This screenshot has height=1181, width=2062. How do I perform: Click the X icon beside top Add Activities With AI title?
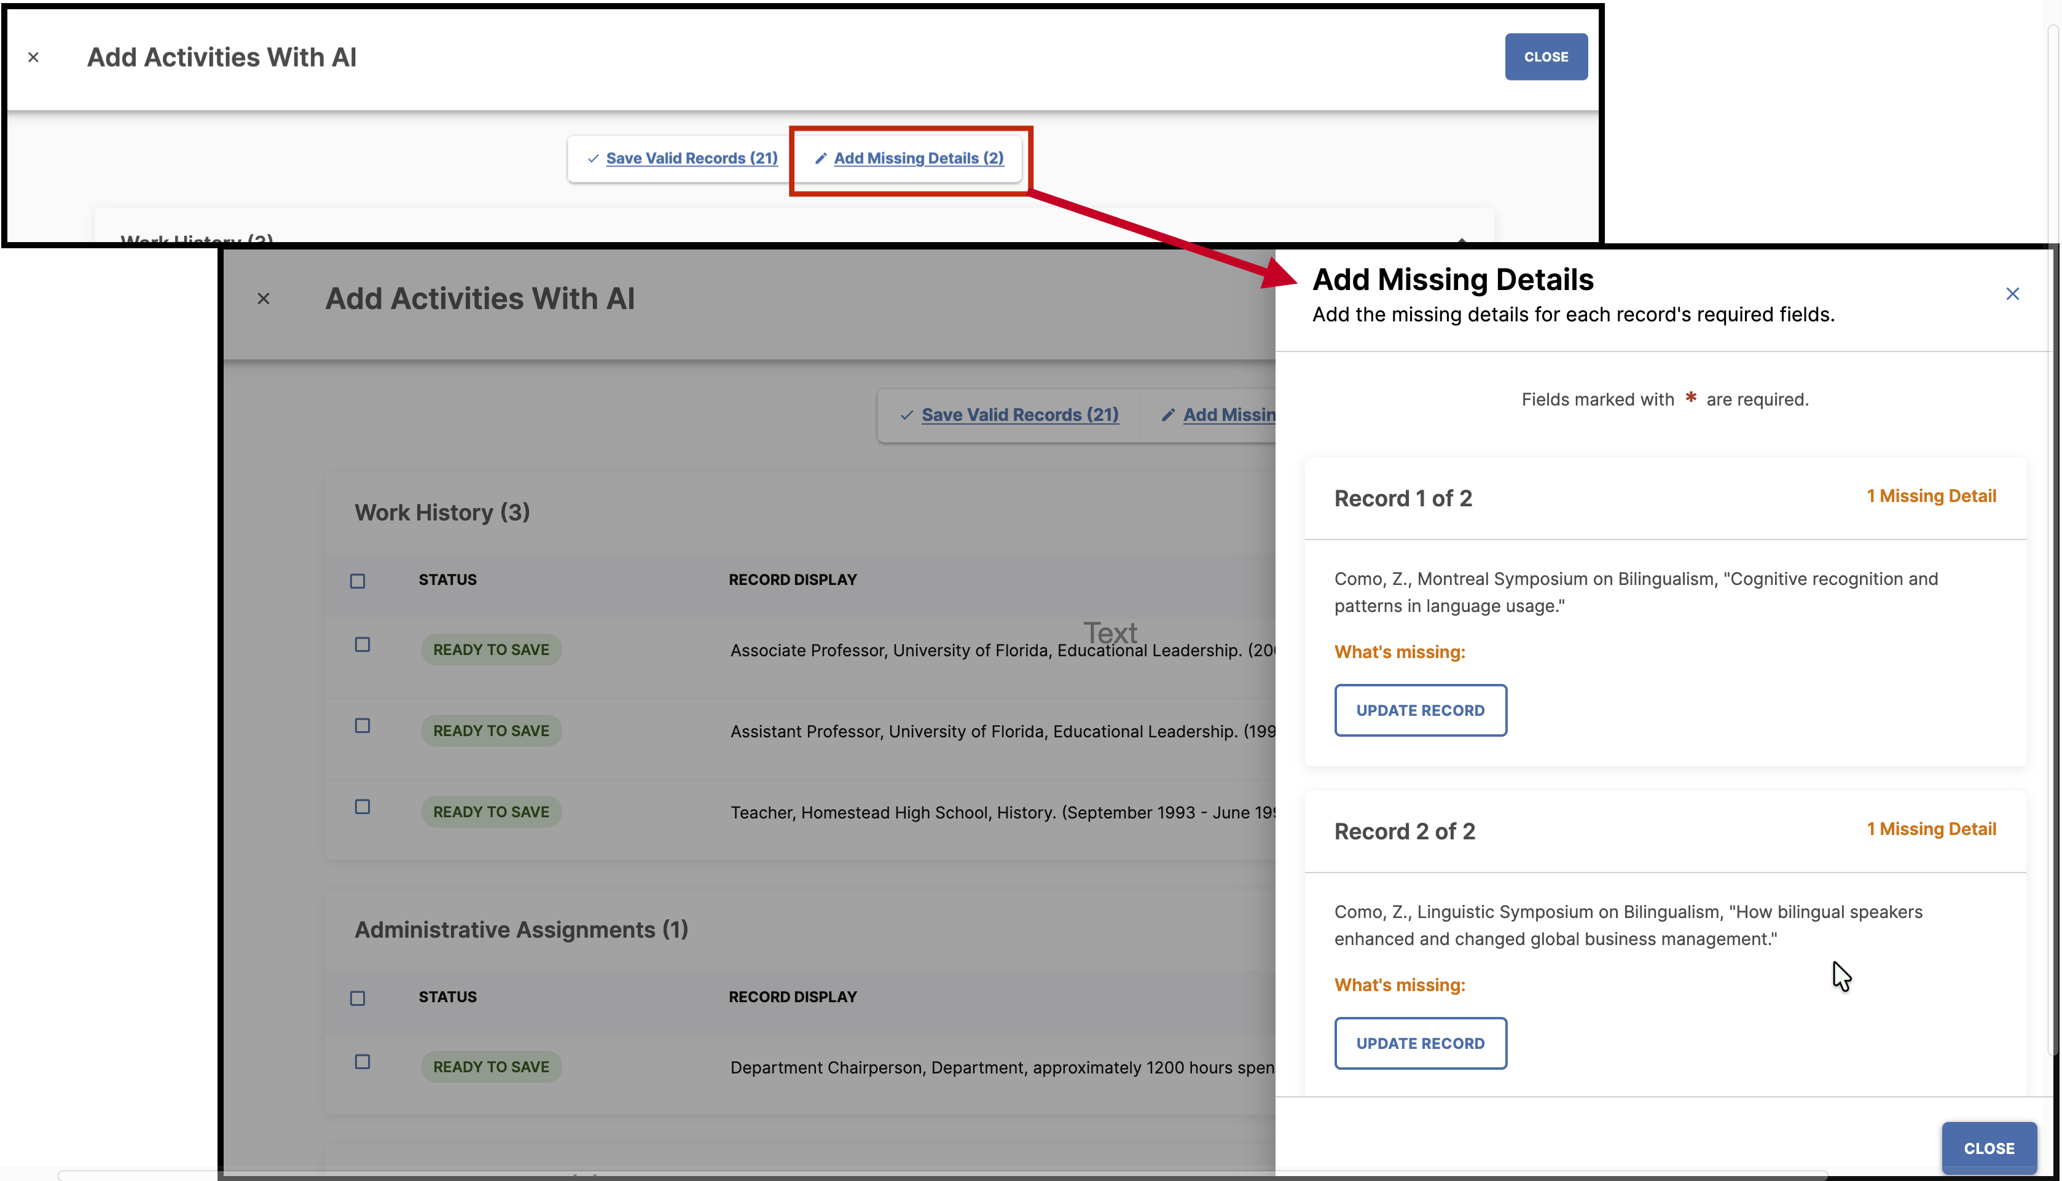[33, 58]
